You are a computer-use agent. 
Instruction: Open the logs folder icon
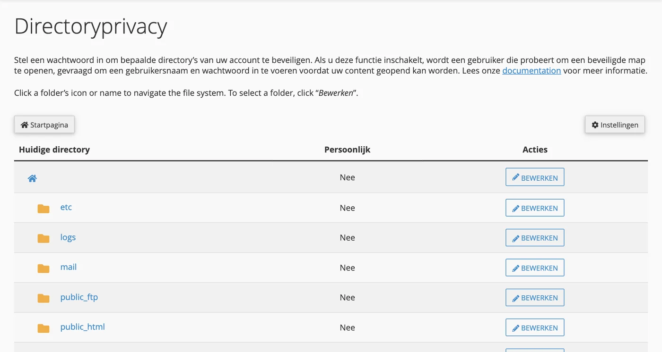click(44, 238)
